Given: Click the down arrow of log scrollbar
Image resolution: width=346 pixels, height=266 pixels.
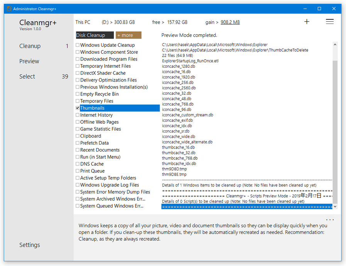Looking at the screenshot, I should pyautogui.click(x=335, y=206).
